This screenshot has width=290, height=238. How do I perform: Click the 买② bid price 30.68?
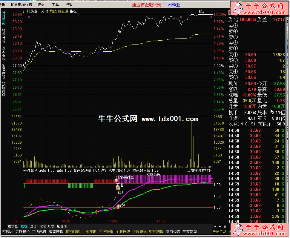pyautogui.click(x=251, y=61)
